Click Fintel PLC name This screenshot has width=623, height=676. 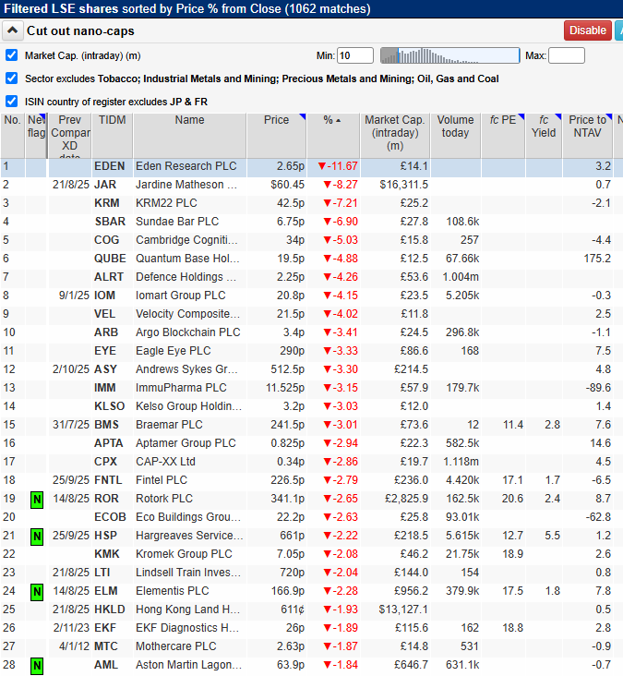click(162, 480)
